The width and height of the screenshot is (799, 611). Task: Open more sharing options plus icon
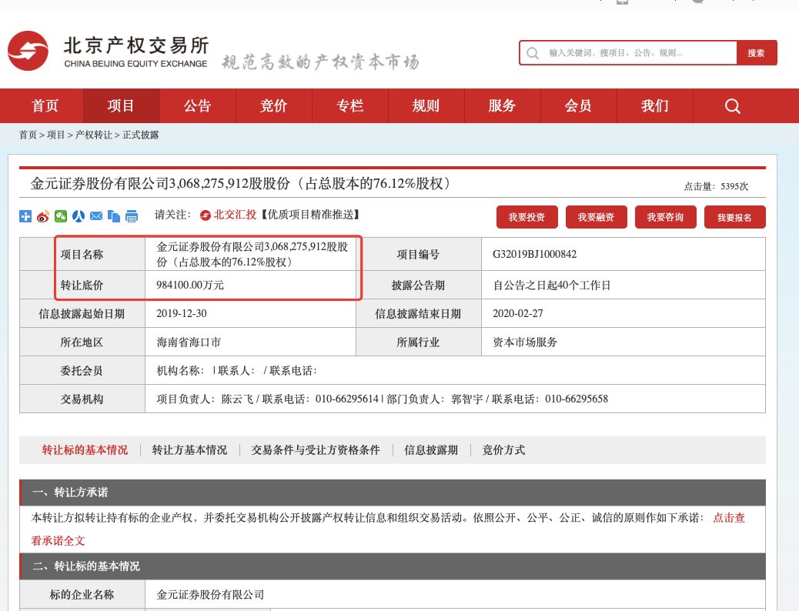(25, 216)
